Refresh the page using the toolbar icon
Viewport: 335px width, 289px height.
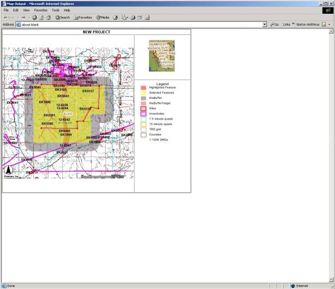tap(42, 17)
